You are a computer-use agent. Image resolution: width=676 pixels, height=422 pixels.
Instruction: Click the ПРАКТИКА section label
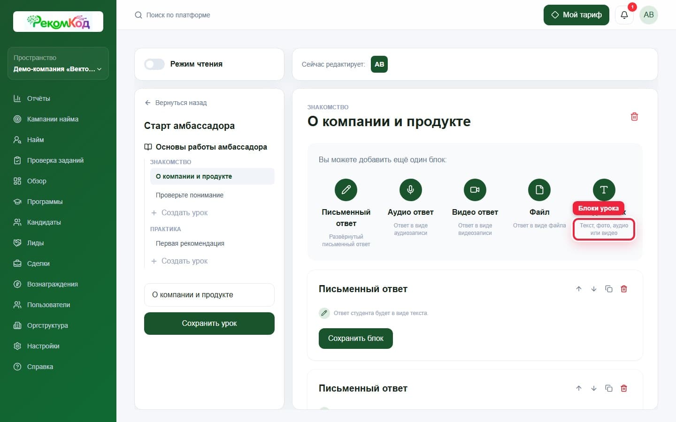165,229
